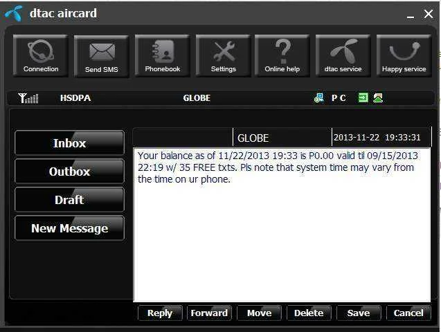This screenshot has height=332, width=441.
Task: Click the green upload arrow picture icon
Action: (x=378, y=98)
